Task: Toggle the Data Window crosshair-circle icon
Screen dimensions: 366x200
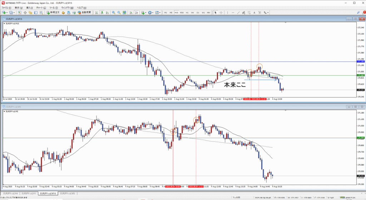Action: click(x=25, y=12)
